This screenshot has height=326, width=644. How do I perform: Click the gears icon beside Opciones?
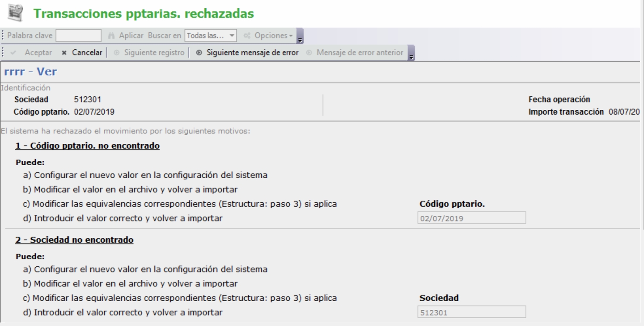point(247,35)
